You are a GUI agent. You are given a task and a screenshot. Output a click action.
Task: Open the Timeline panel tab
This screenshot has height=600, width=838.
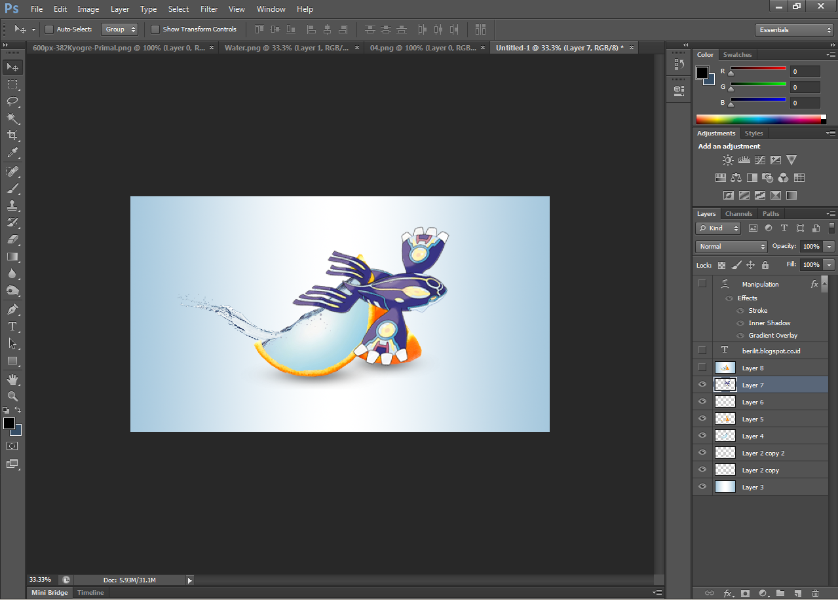[90, 593]
